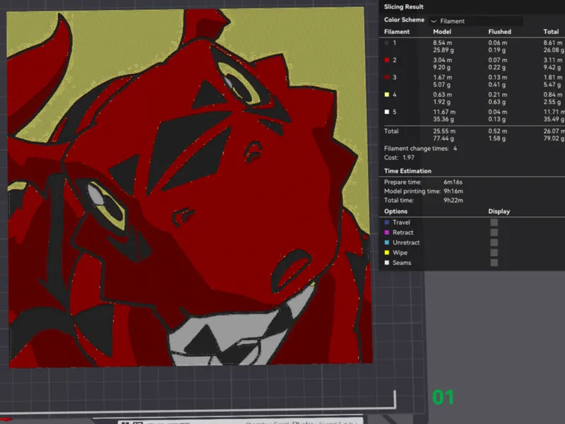Click filament 5 white color swatch
565x424 pixels.
[x=386, y=112]
